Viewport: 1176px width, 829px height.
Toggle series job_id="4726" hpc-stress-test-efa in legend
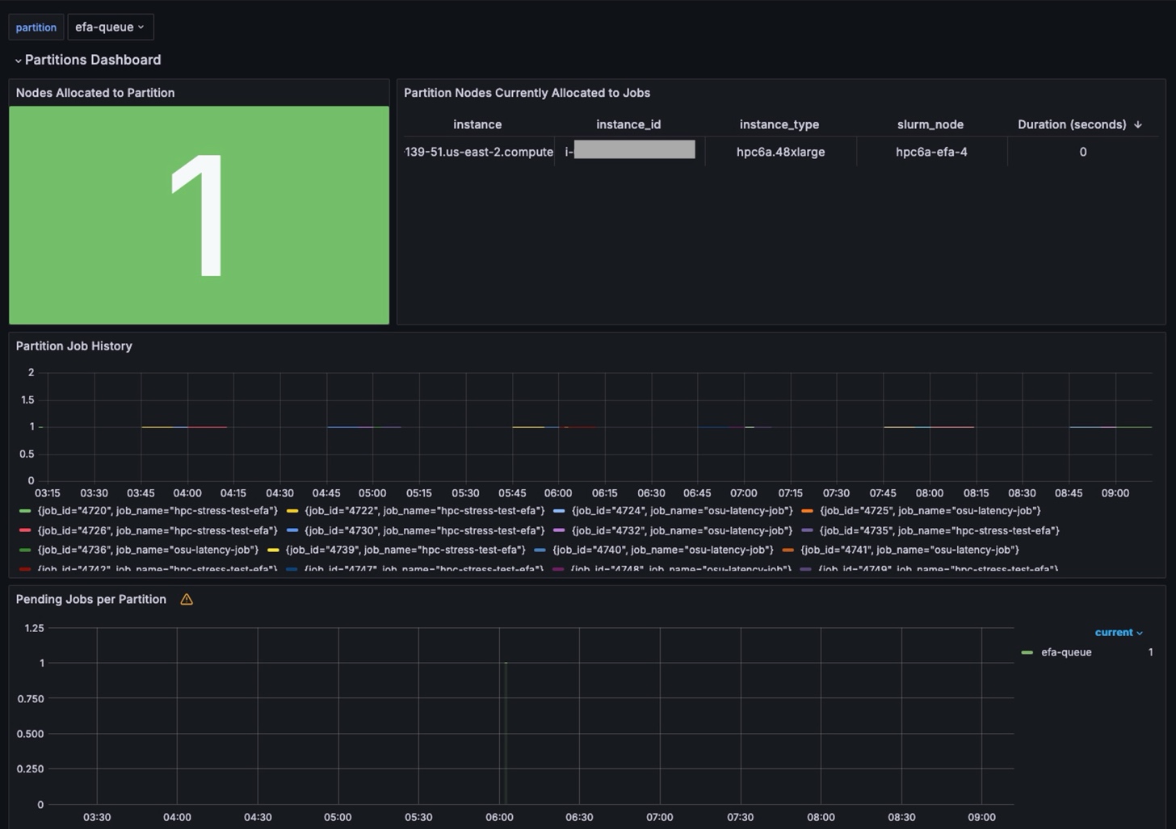pos(157,530)
